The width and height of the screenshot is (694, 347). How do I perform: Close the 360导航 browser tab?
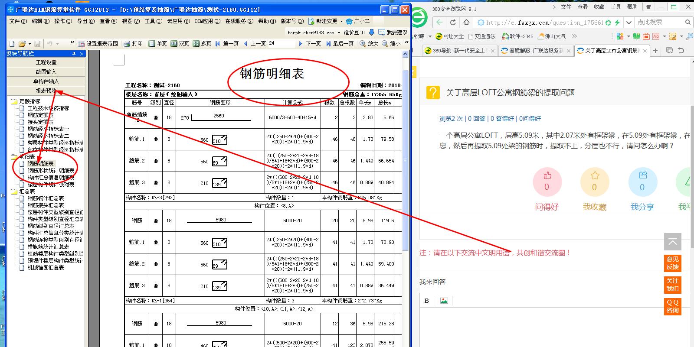click(494, 51)
